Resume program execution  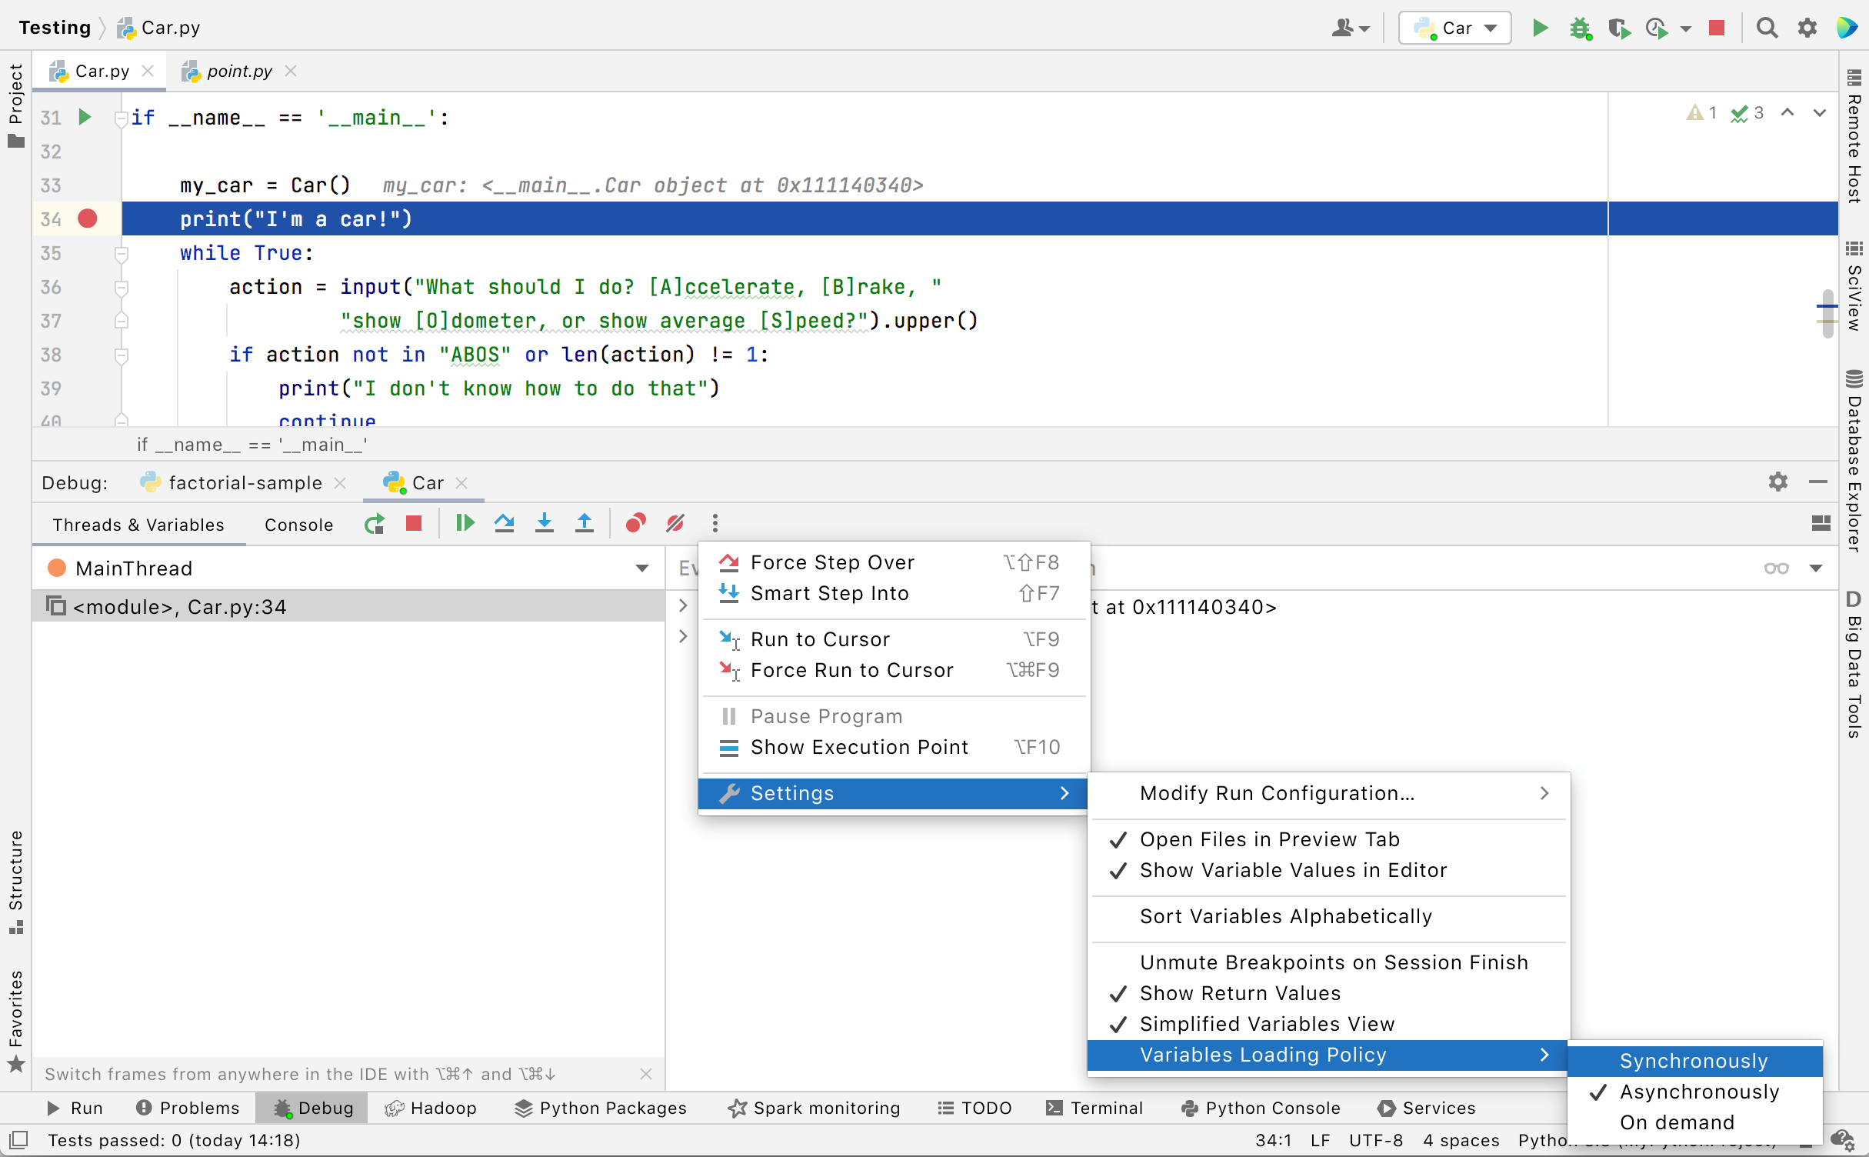465,523
